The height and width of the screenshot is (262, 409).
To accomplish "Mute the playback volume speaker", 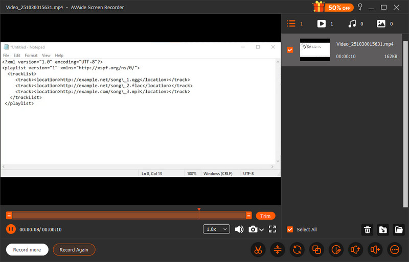I will 239,229.
